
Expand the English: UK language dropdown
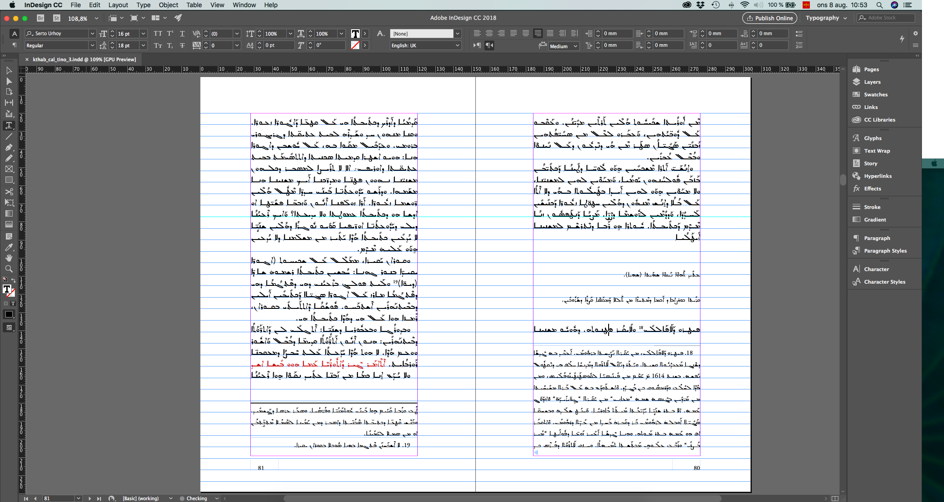(x=457, y=45)
